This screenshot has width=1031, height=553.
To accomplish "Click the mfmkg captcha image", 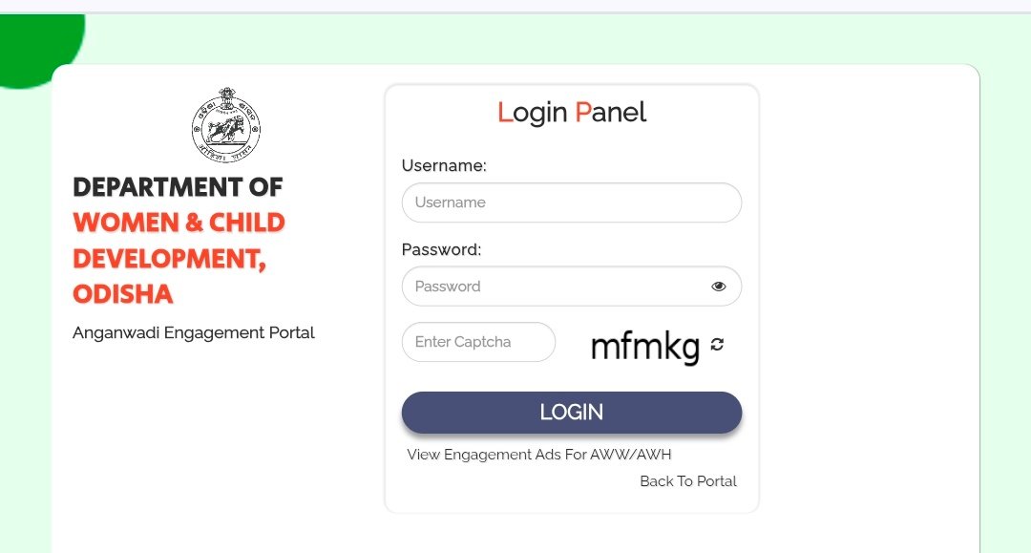I will (645, 346).
